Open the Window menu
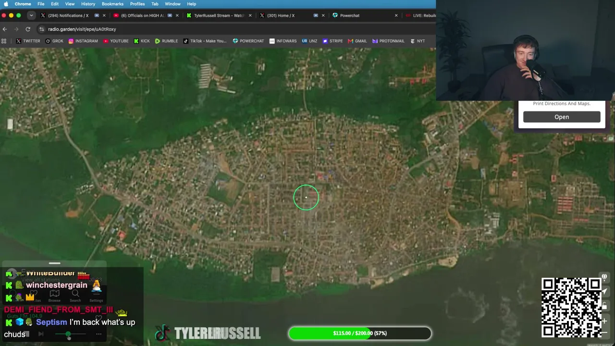The width and height of the screenshot is (615, 346). point(172,4)
